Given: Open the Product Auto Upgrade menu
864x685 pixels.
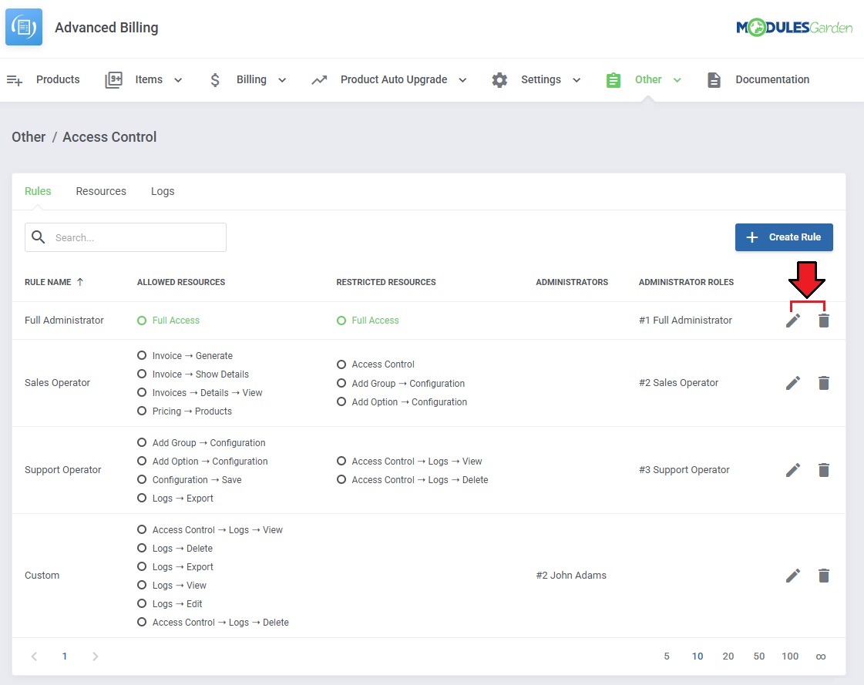Looking at the screenshot, I should 394,80.
